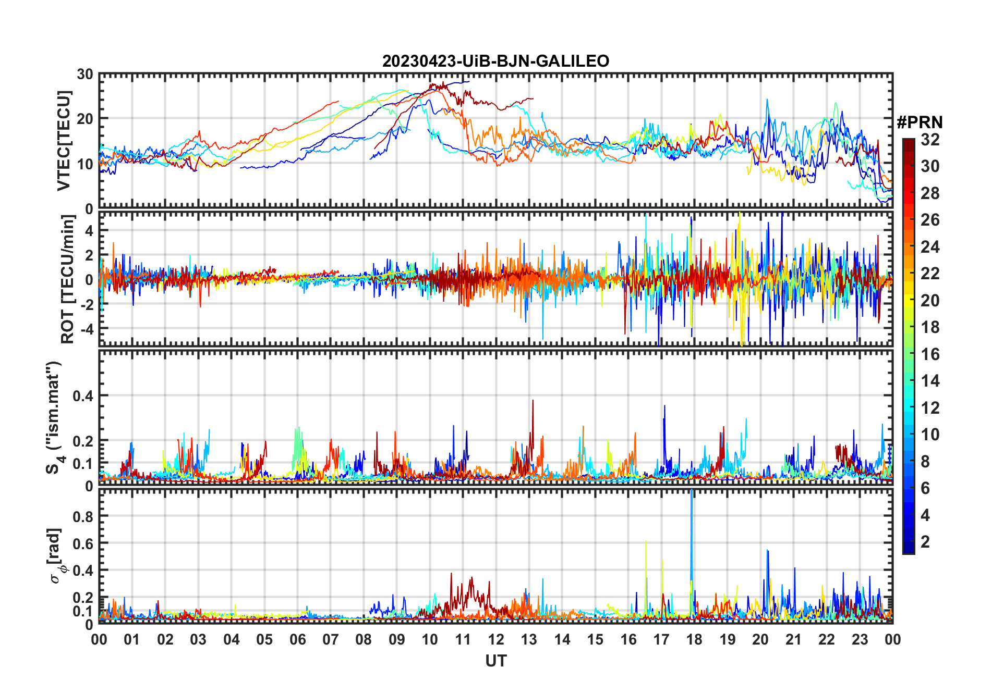Image resolution: width=992 pixels, height=693 pixels.
Task: Select hour 02 on the UT axis
Action: tap(165, 639)
